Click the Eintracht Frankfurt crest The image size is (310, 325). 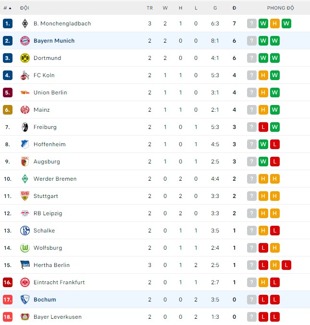tap(25, 282)
